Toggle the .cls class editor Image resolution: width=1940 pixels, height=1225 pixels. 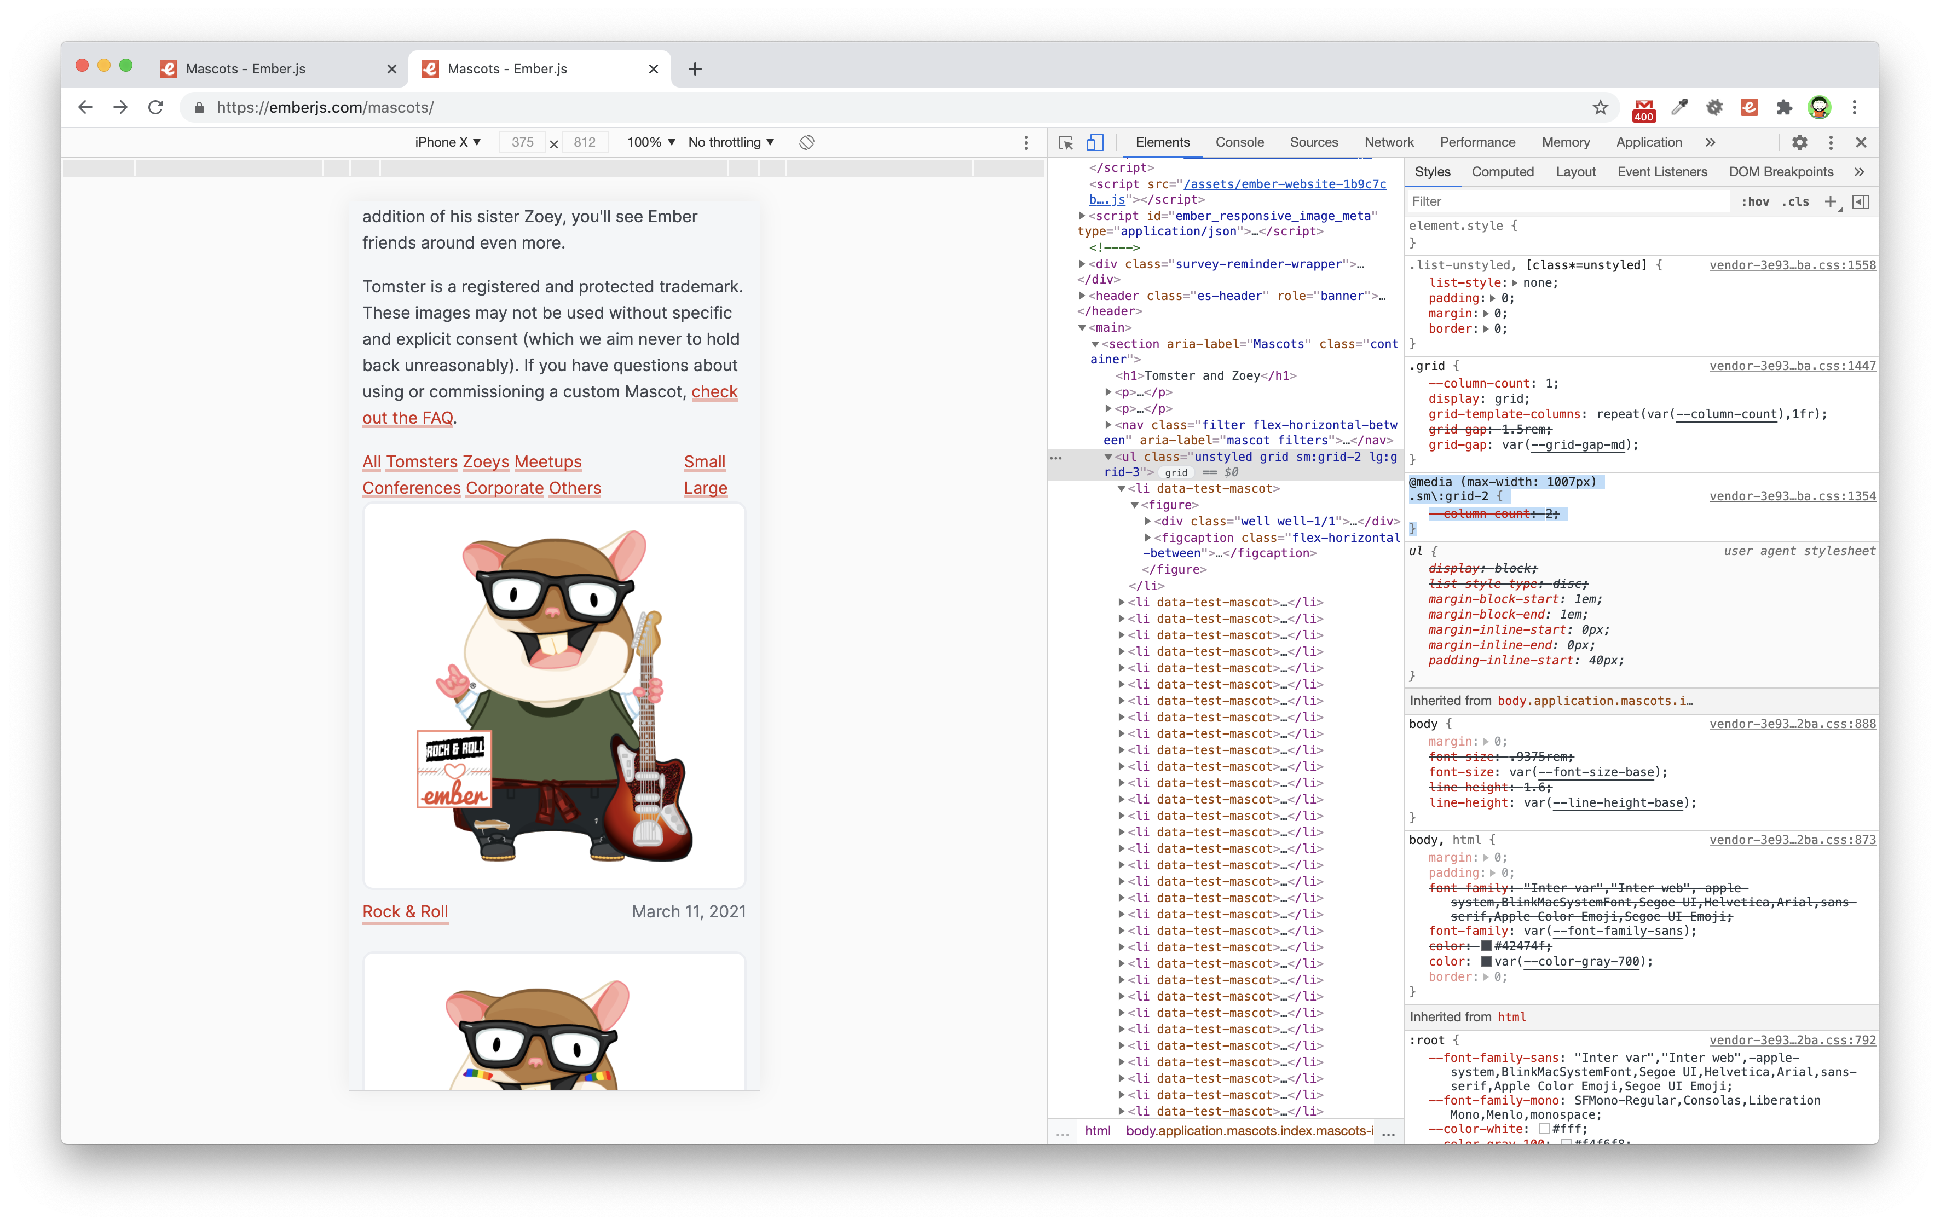click(x=1795, y=201)
